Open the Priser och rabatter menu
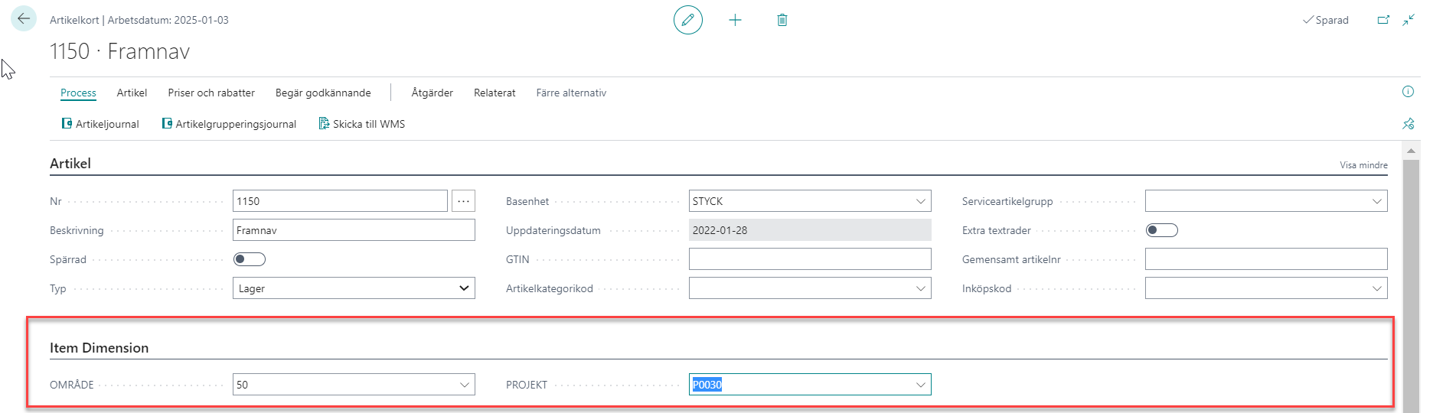 point(211,93)
